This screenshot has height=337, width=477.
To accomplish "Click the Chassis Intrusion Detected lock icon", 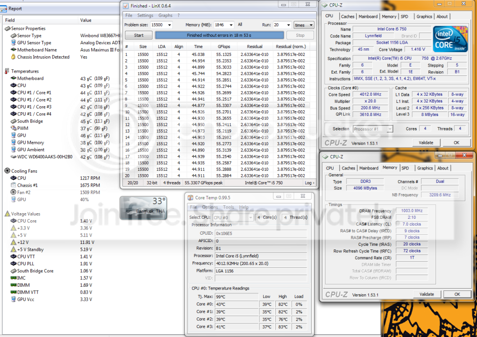I will point(14,57).
